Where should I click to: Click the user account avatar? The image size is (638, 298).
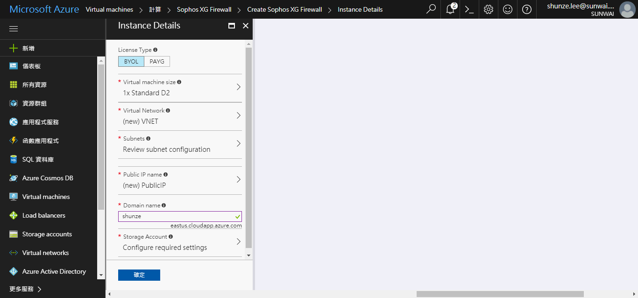point(627,9)
